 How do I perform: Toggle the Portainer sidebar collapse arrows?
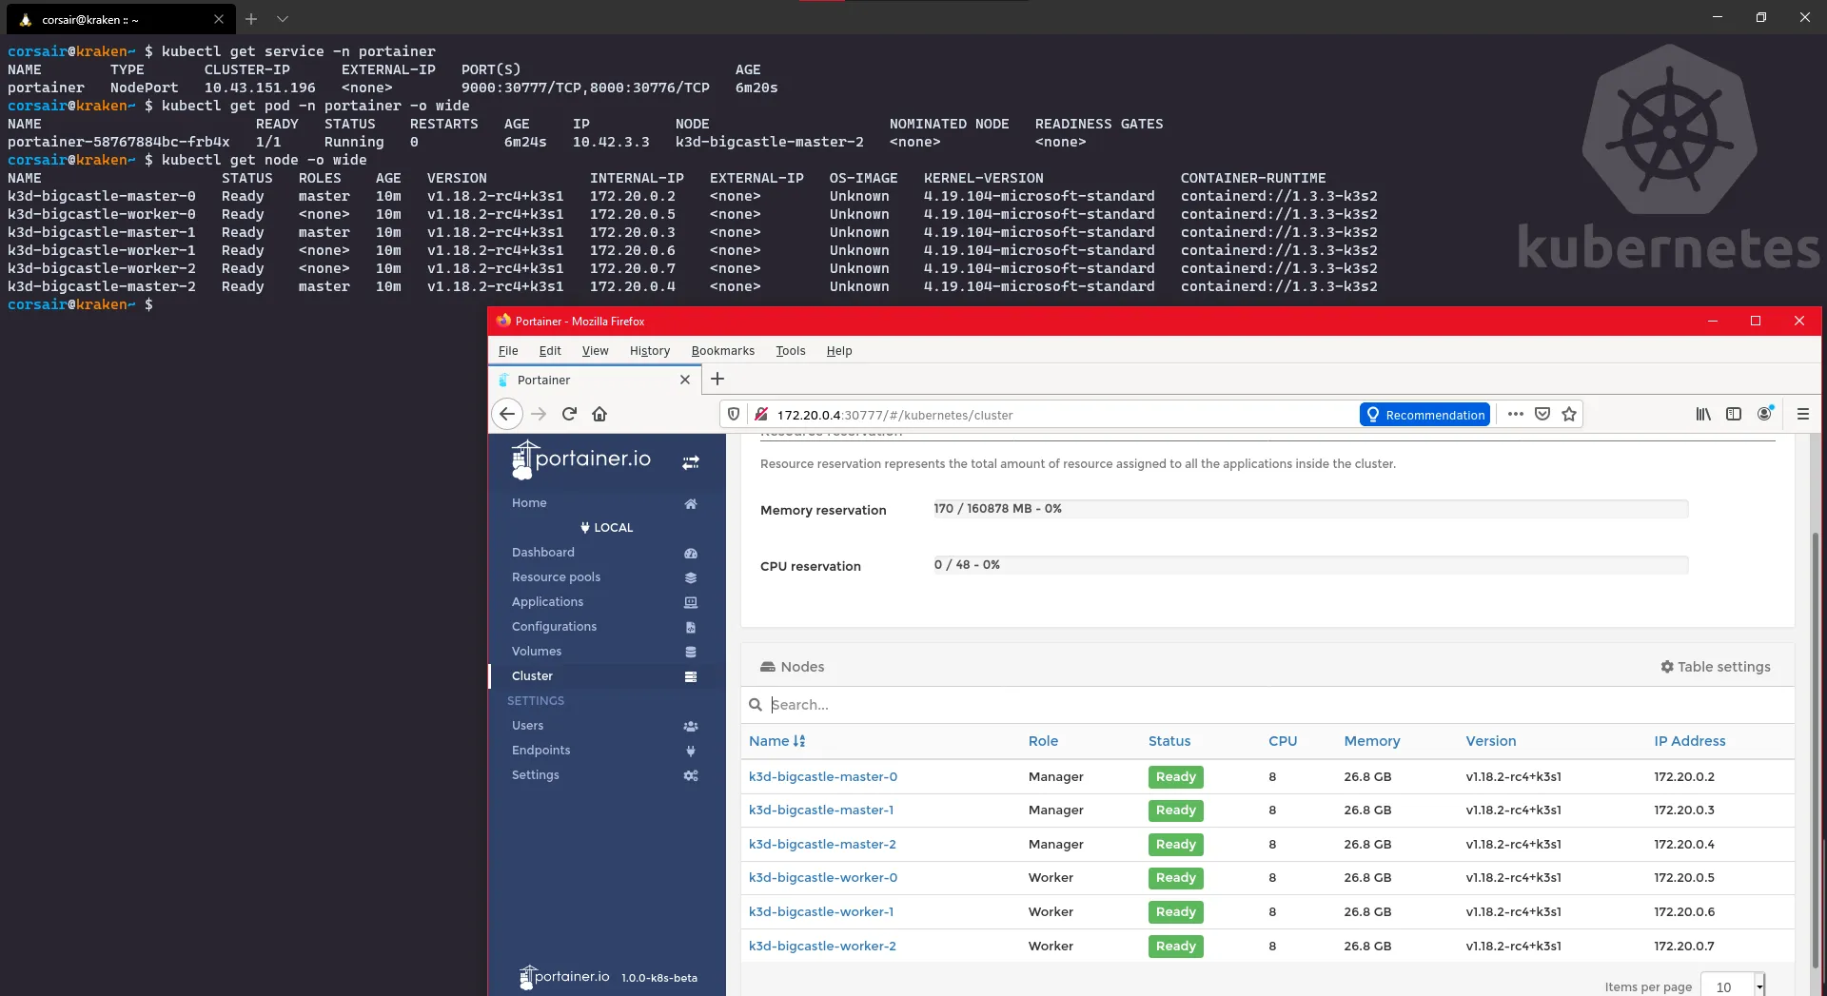click(691, 462)
